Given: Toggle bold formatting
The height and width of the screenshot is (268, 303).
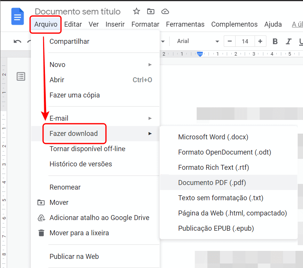Looking at the screenshot, I should point(275,41).
